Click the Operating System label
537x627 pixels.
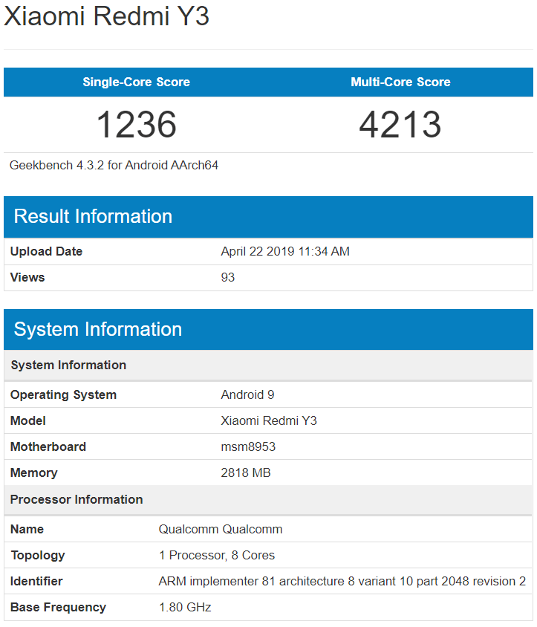pyautogui.click(x=63, y=394)
